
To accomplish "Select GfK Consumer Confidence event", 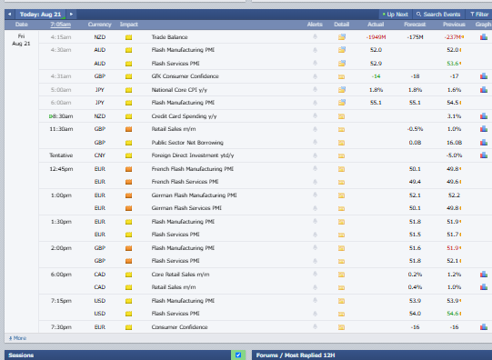I will pos(186,76).
